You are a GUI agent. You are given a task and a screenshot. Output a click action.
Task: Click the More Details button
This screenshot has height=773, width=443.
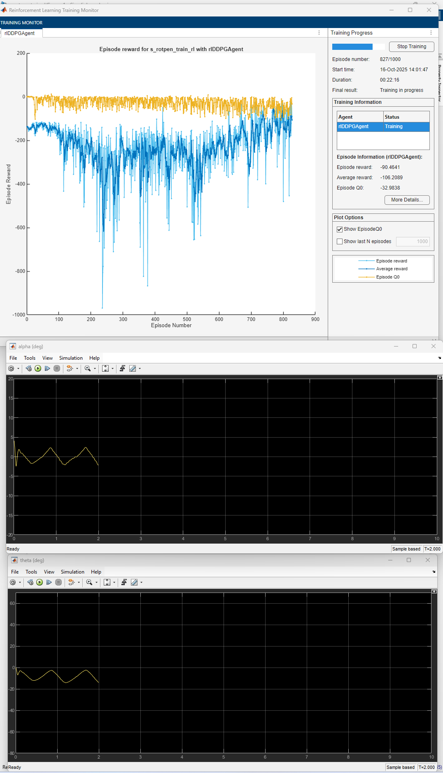[407, 200]
